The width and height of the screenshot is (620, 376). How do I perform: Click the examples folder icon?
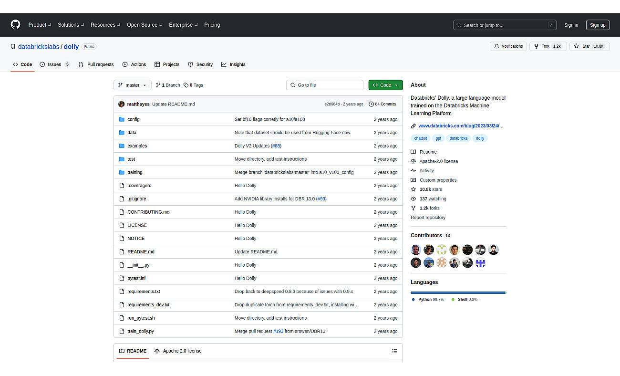coord(122,146)
